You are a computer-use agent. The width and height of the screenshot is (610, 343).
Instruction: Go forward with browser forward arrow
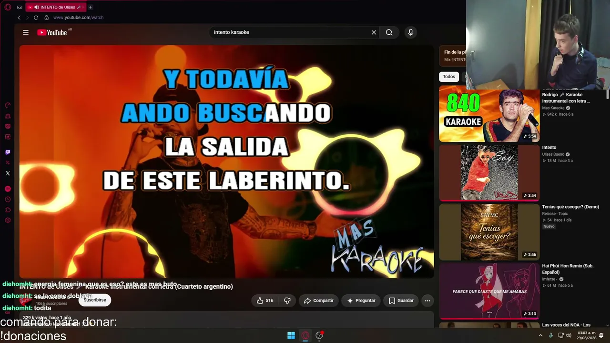pos(27,18)
